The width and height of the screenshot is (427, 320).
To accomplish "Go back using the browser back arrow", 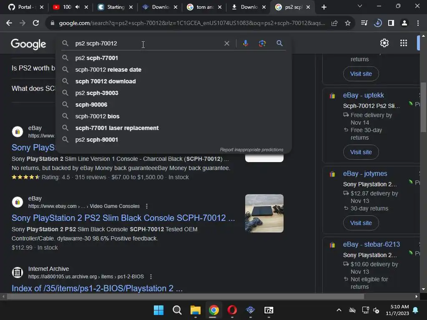I will click(x=9, y=23).
